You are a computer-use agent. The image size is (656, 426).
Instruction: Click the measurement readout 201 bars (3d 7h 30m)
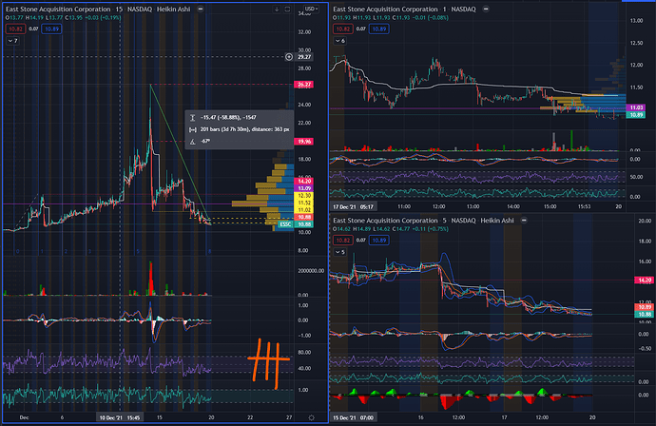[244, 129]
